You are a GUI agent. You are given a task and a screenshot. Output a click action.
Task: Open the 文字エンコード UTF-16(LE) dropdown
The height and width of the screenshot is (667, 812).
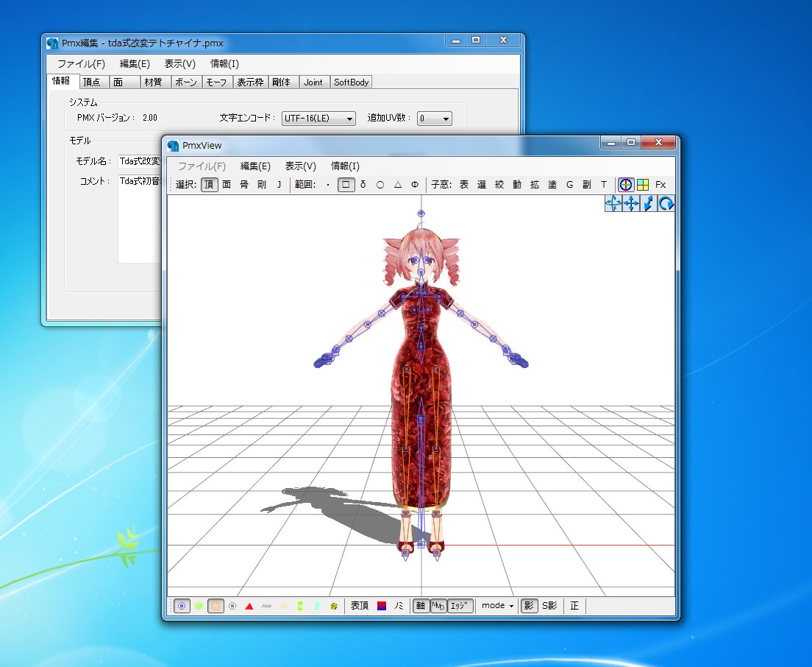[x=318, y=119]
